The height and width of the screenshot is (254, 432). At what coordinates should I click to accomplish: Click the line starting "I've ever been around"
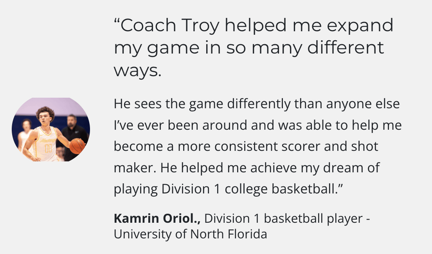[x=257, y=125]
